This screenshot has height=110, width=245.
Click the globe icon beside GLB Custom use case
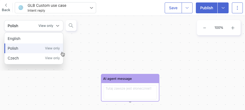[x=21, y=8]
